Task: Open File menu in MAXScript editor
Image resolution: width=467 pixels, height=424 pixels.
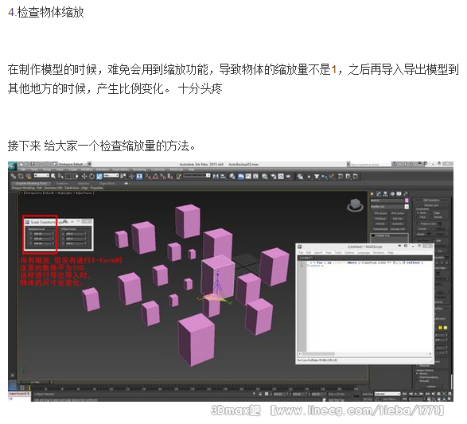Action: click(x=301, y=252)
